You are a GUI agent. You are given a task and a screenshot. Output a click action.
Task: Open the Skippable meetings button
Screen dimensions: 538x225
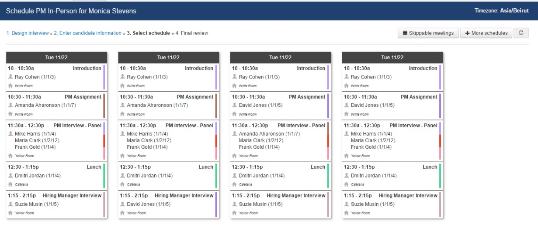428,33
